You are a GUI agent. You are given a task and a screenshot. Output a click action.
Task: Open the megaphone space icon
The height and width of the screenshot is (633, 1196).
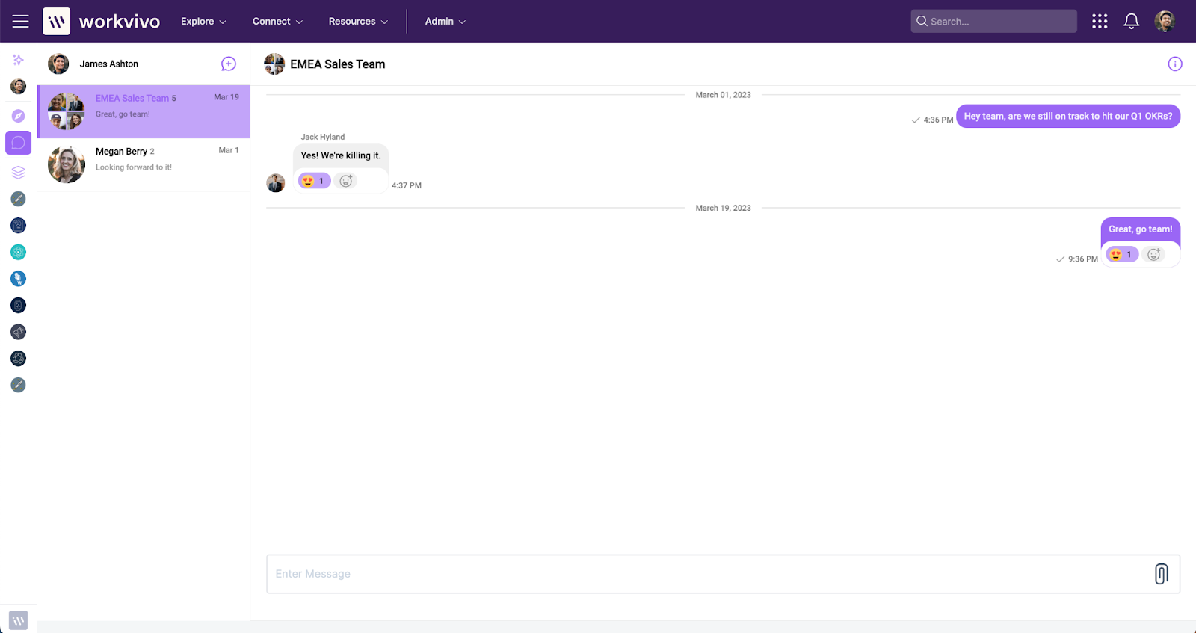(x=19, y=332)
